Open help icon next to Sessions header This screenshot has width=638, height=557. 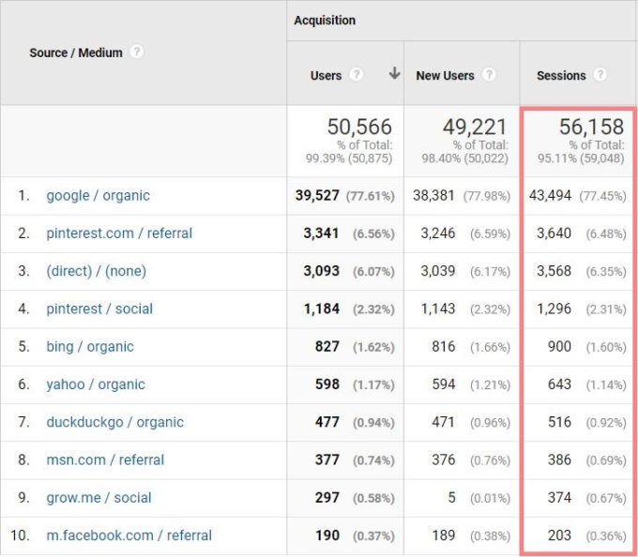pos(600,75)
